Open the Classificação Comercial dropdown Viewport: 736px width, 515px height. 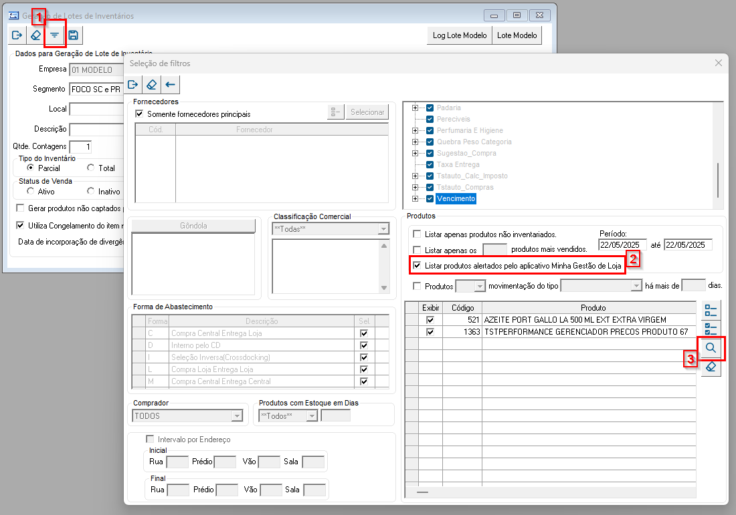(383, 229)
